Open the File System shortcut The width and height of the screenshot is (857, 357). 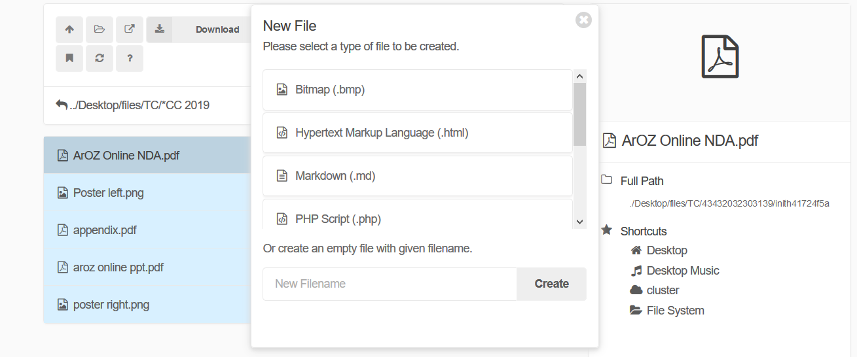[x=675, y=311]
